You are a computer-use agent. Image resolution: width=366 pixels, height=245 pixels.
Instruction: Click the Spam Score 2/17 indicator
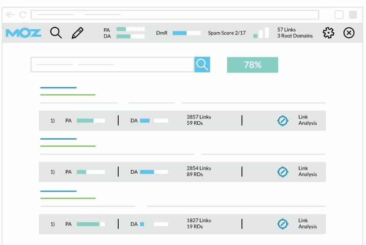tap(227, 33)
